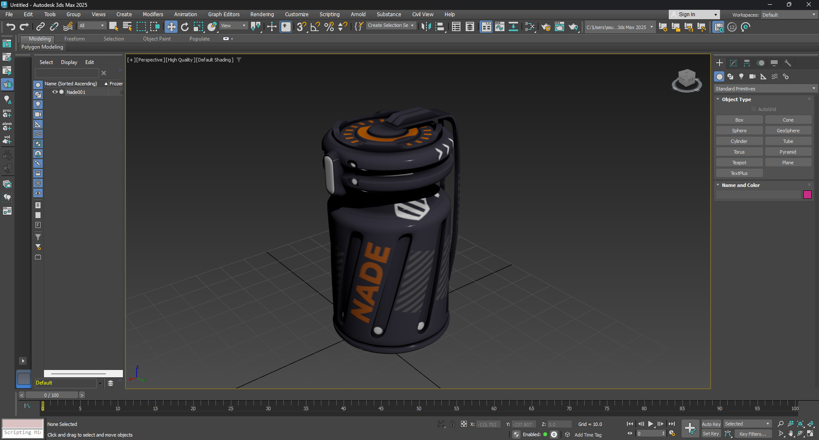The height and width of the screenshot is (440, 819).
Task: Click the magenta object color swatch
Action: (807, 195)
